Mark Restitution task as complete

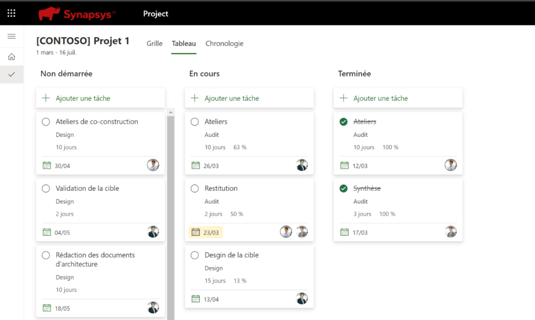click(195, 188)
